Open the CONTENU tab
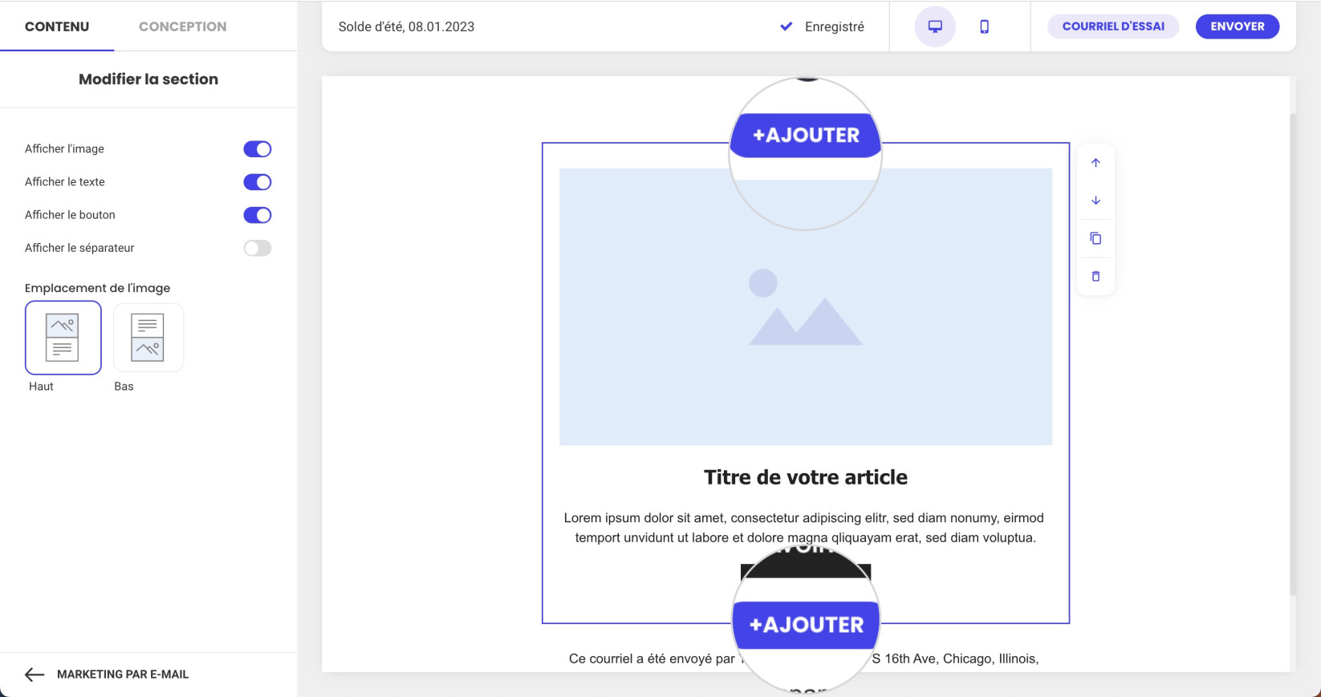1321x697 pixels. coord(57,26)
